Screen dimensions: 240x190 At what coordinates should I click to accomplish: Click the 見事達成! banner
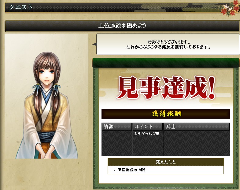point(167,88)
